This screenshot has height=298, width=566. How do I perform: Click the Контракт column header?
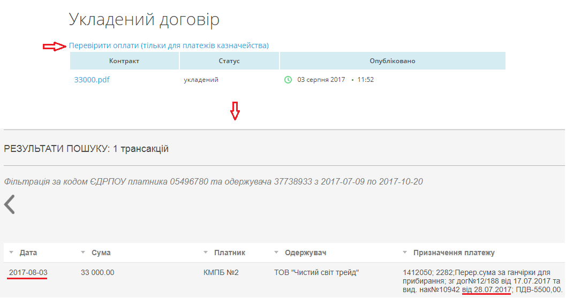coord(124,61)
